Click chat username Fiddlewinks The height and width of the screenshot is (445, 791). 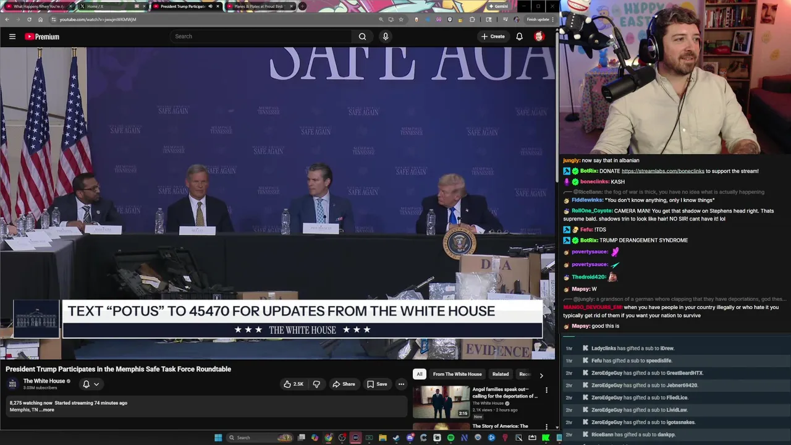pos(586,200)
